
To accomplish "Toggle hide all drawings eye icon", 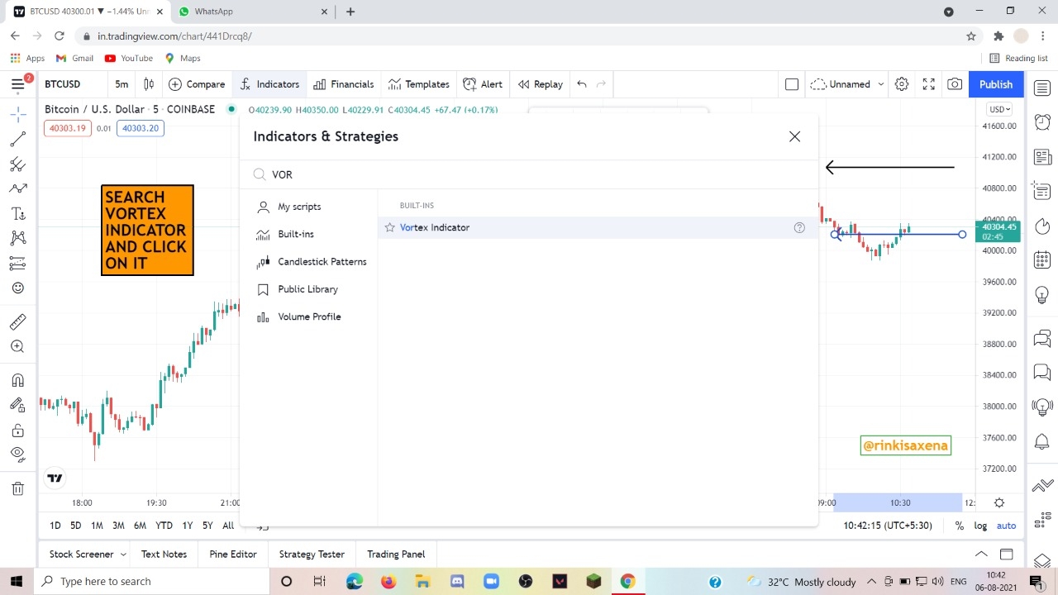I will coord(17,453).
